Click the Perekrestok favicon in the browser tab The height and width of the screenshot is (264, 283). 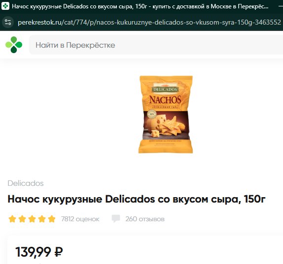(x=5, y=6)
